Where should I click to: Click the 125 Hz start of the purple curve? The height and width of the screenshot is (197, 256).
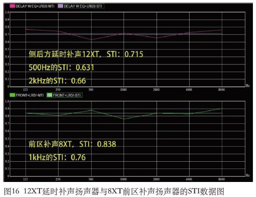[26, 29]
